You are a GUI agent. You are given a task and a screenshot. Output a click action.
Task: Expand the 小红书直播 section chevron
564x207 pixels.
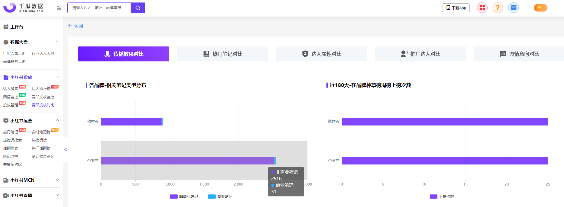click(x=57, y=195)
